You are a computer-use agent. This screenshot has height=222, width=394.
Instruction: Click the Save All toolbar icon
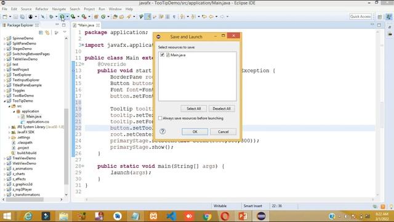(22, 17)
